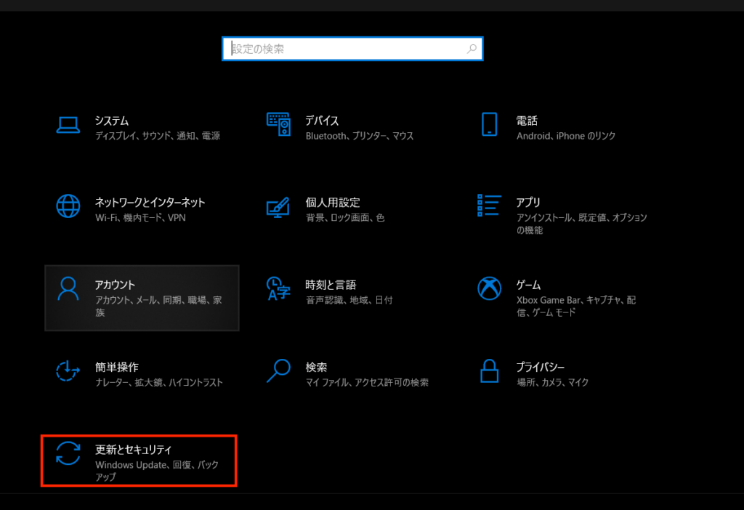
Task: Select the デバイス Bluetooth icon
Action: tap(278, 125)
